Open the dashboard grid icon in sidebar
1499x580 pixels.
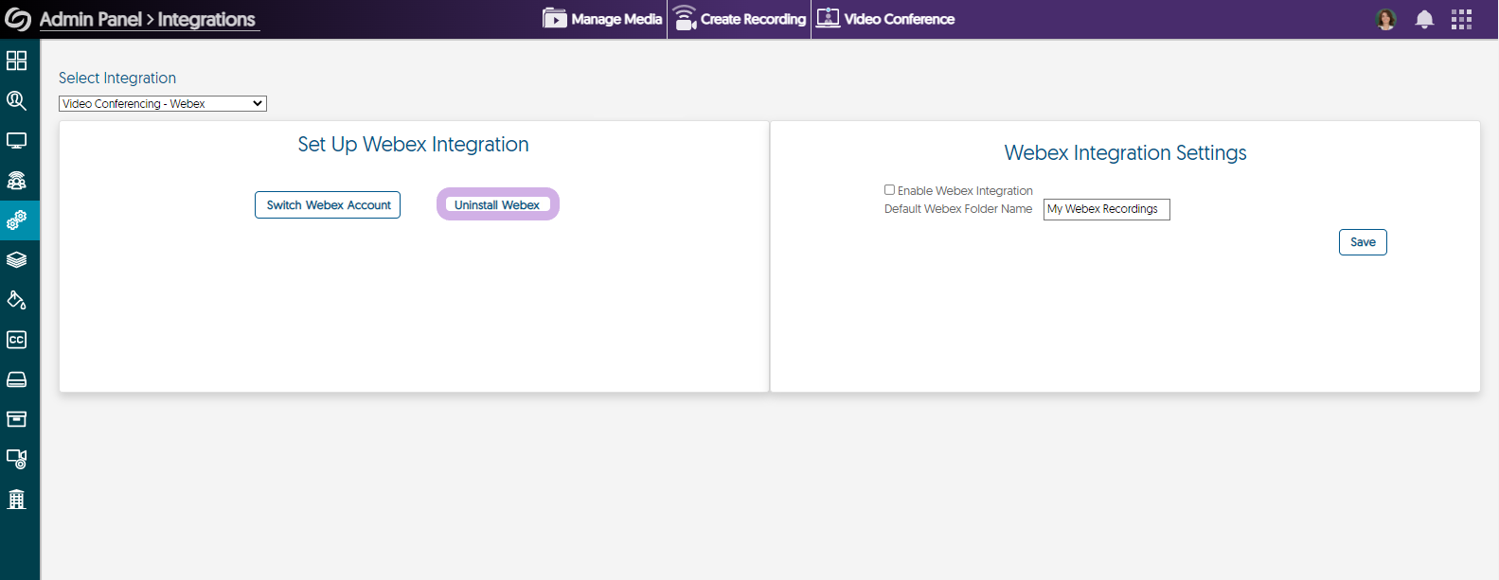(x=17, y=61)
